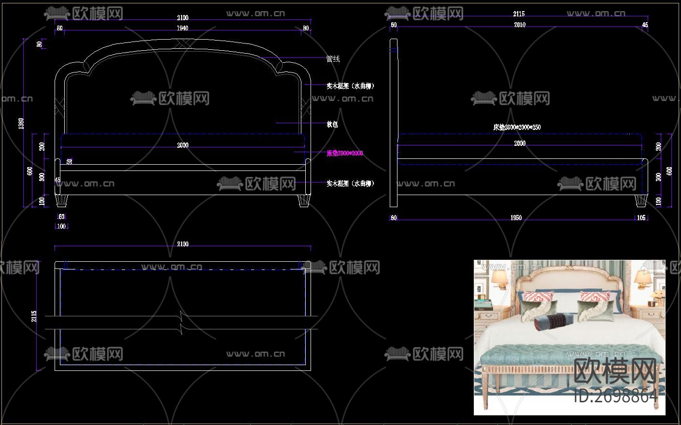Click the 300 dimension right of side elevation
This screenshot has height=425, width=681.
tap(658, 177)
